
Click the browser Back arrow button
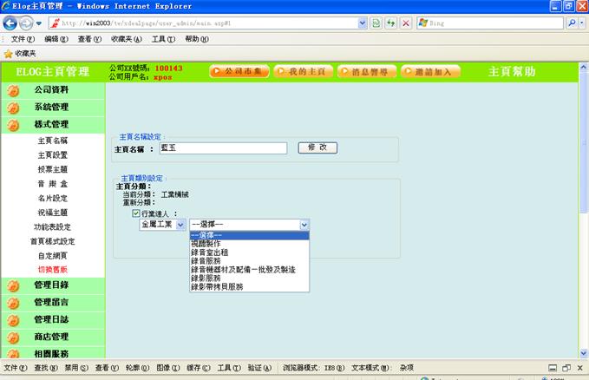tap(11, 23)
